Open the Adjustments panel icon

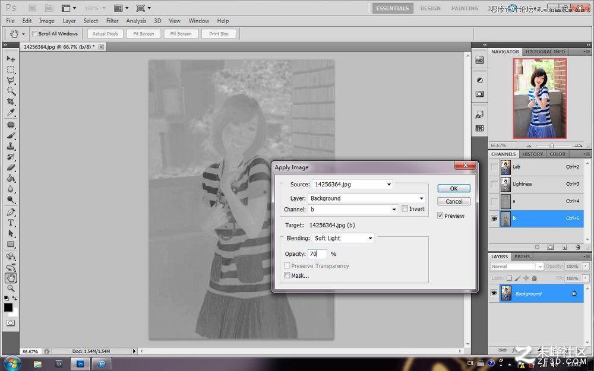click(479, 80)
